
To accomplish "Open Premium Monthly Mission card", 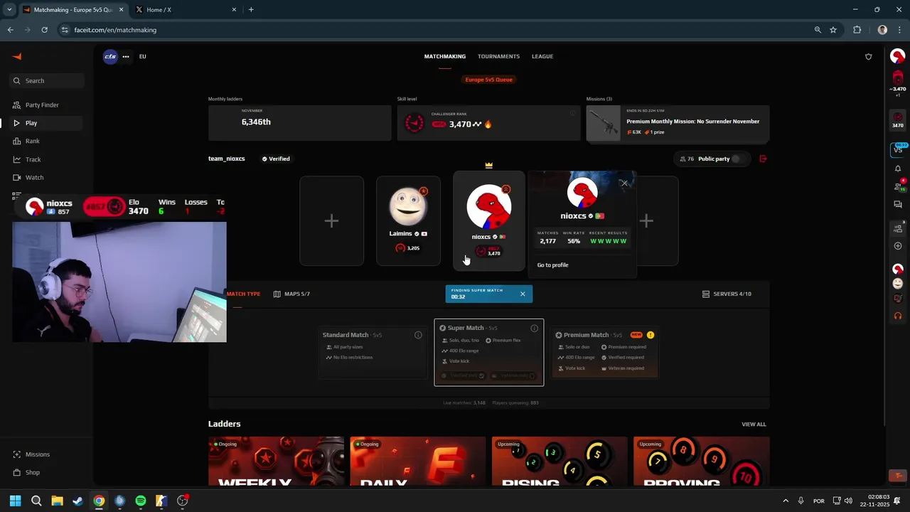I will pyautogui.click(x=678, y=123).
